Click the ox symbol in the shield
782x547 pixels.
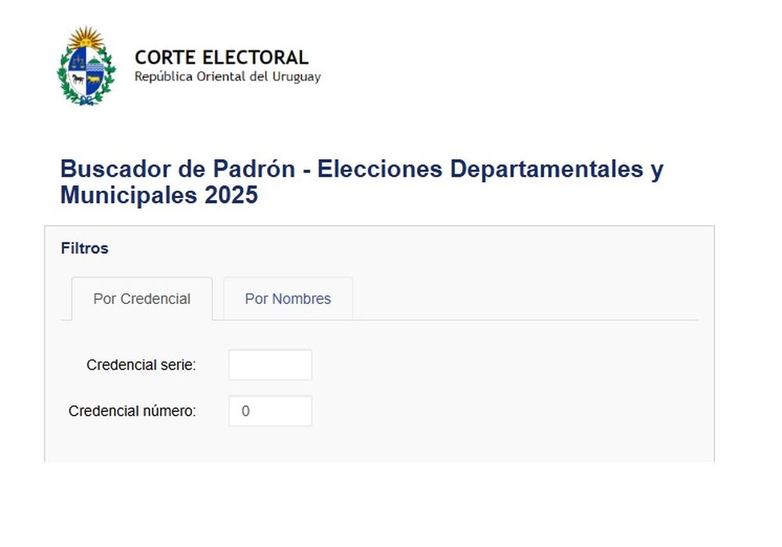(x=94, y=79)
